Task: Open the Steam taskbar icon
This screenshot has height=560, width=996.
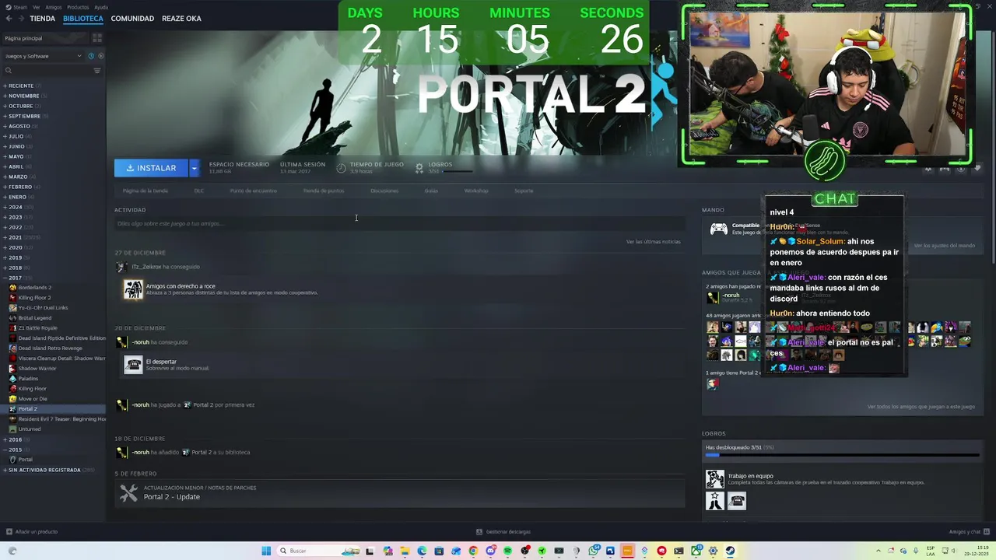Action: tap(730, 551)
